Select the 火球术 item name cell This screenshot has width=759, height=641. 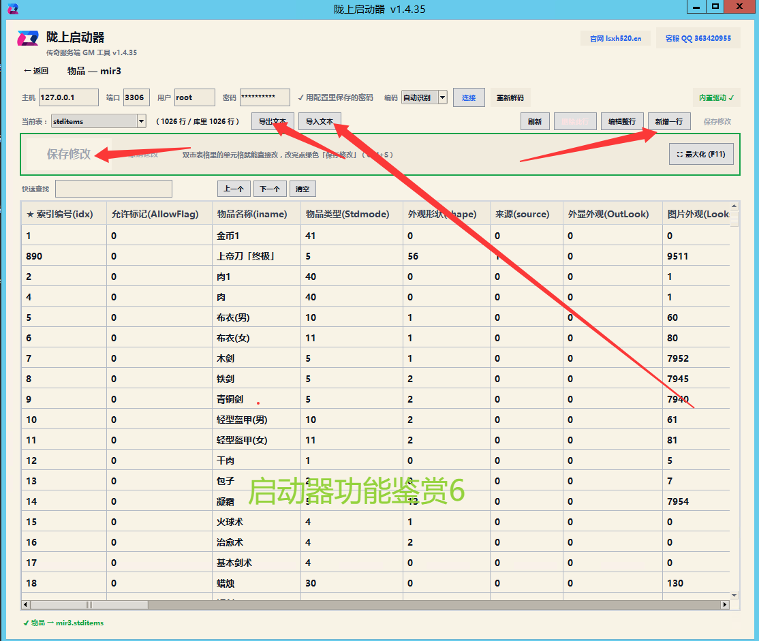(x=257, y=522)
